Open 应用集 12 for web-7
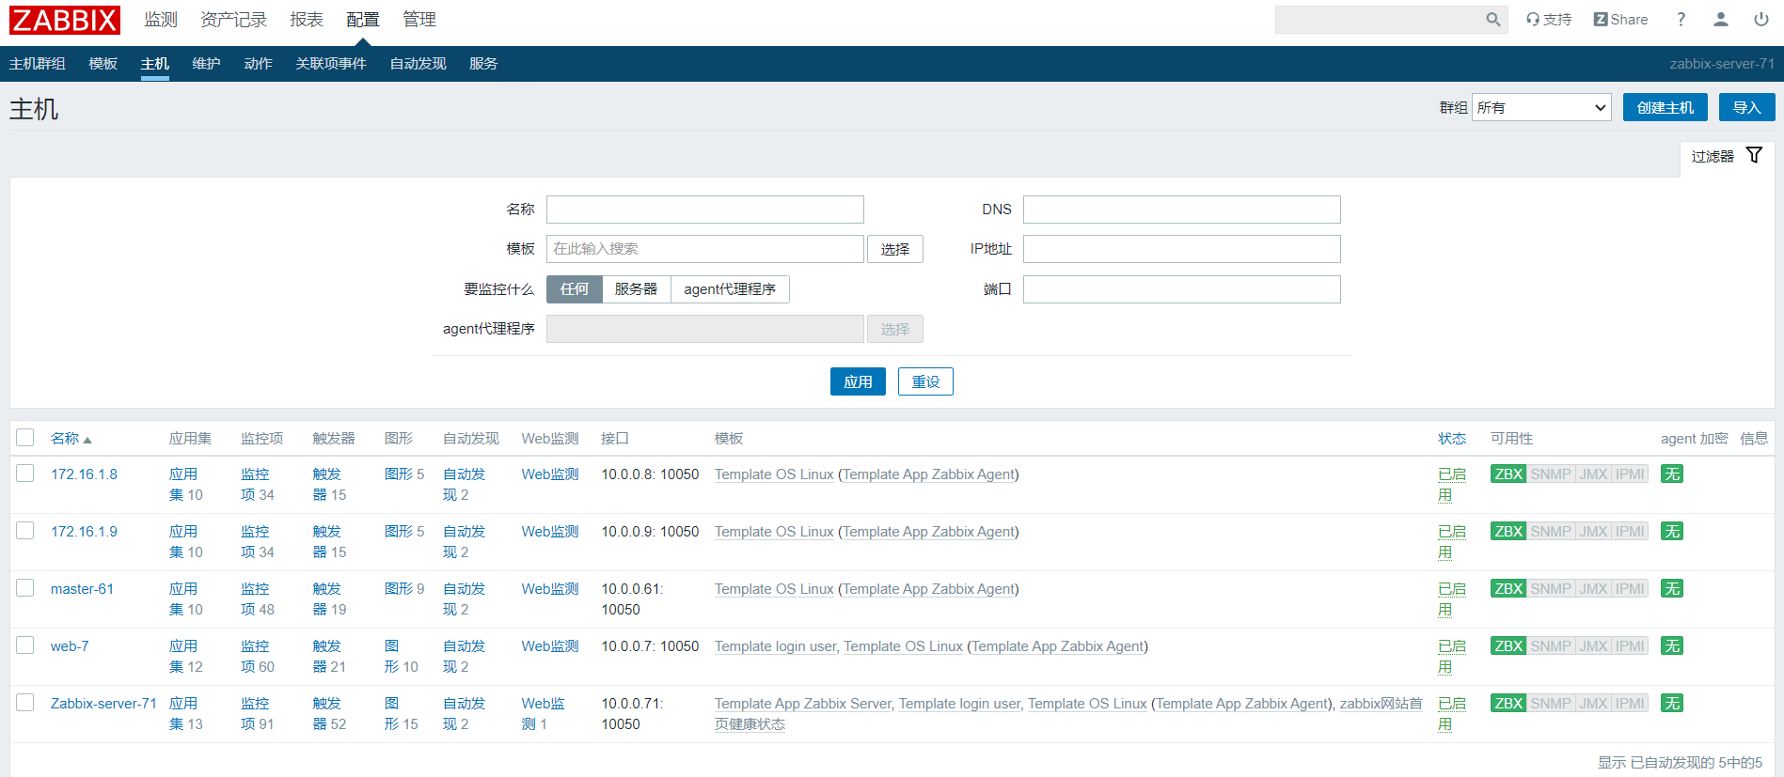This screenshot has height=777, width=1784. (186, 657)
